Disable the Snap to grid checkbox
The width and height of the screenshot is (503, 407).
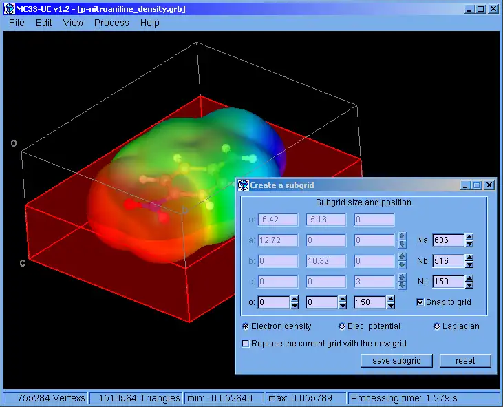coord(421,302)
